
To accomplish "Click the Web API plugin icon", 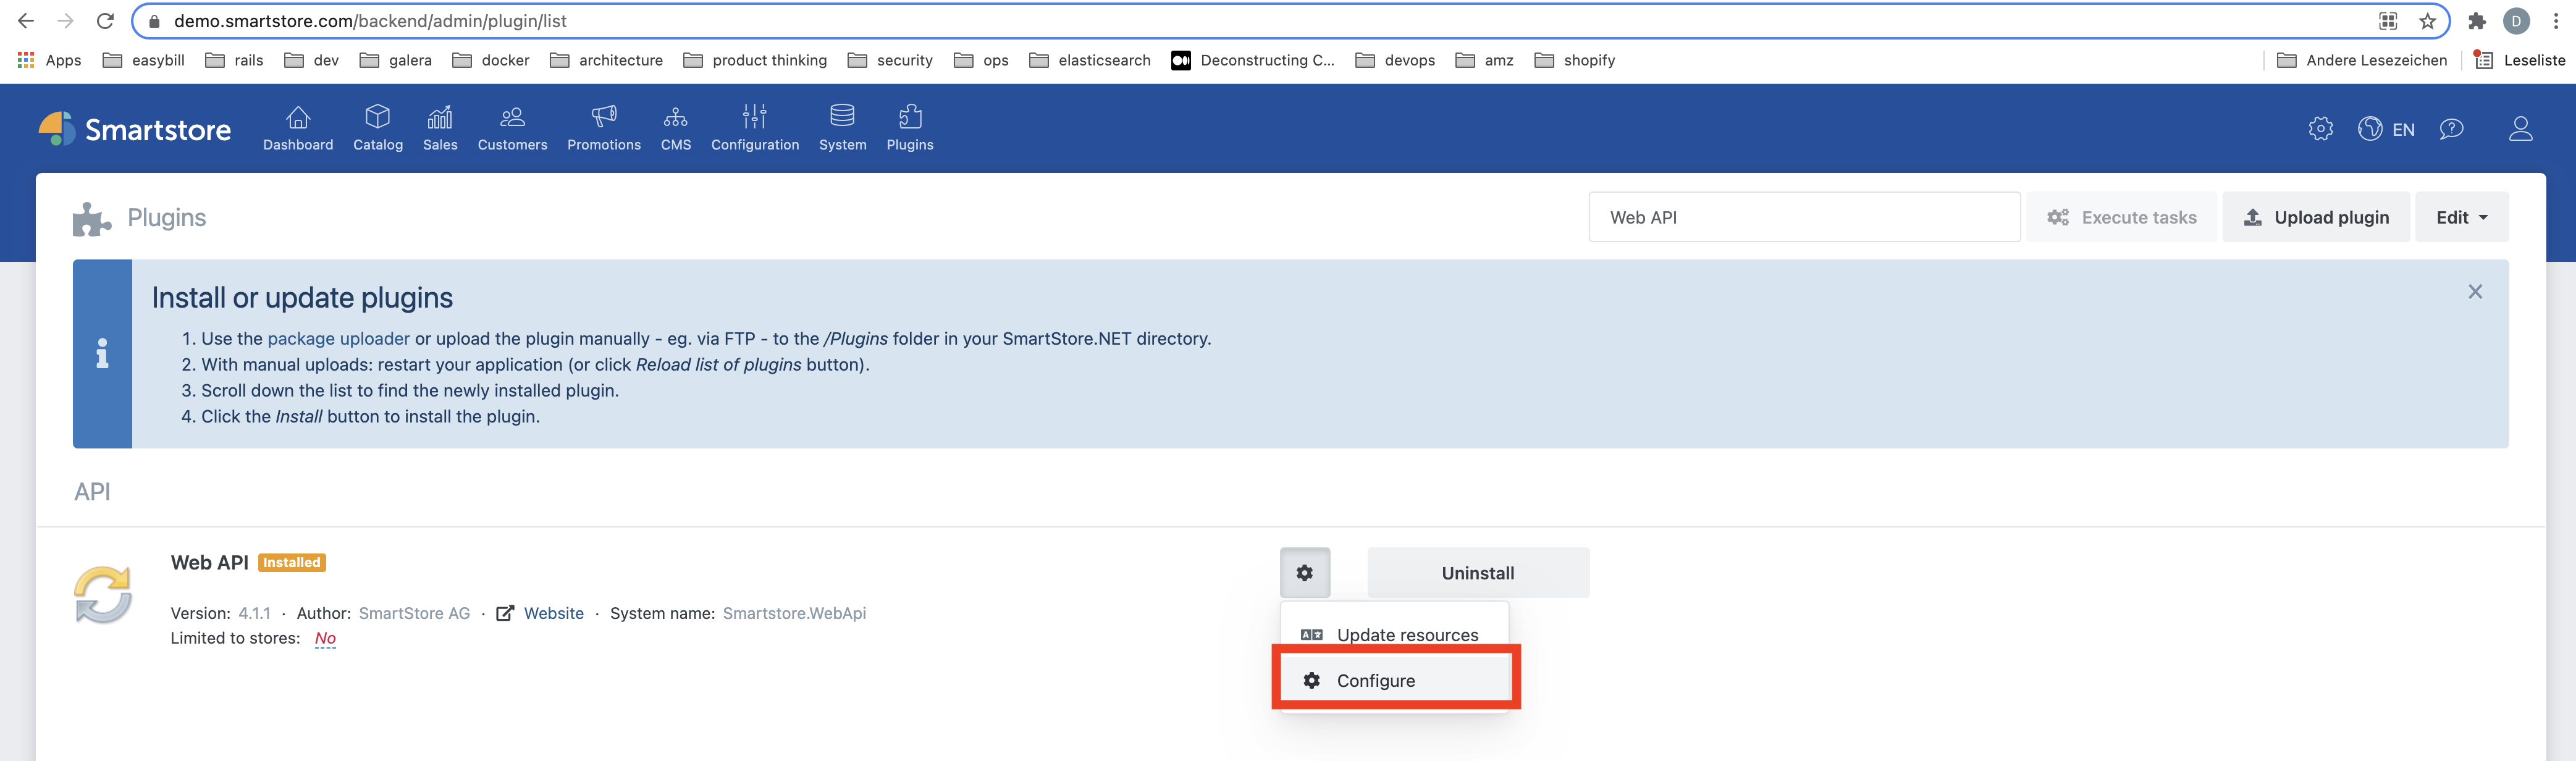I will [x=103, y=595].
